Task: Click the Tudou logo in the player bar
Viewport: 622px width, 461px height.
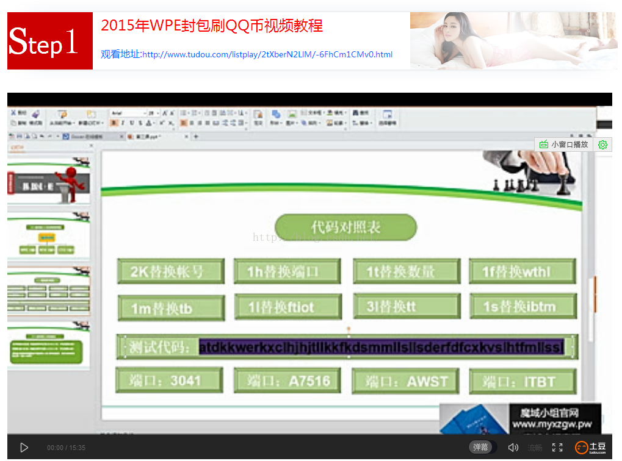Action: coord(590,448)
